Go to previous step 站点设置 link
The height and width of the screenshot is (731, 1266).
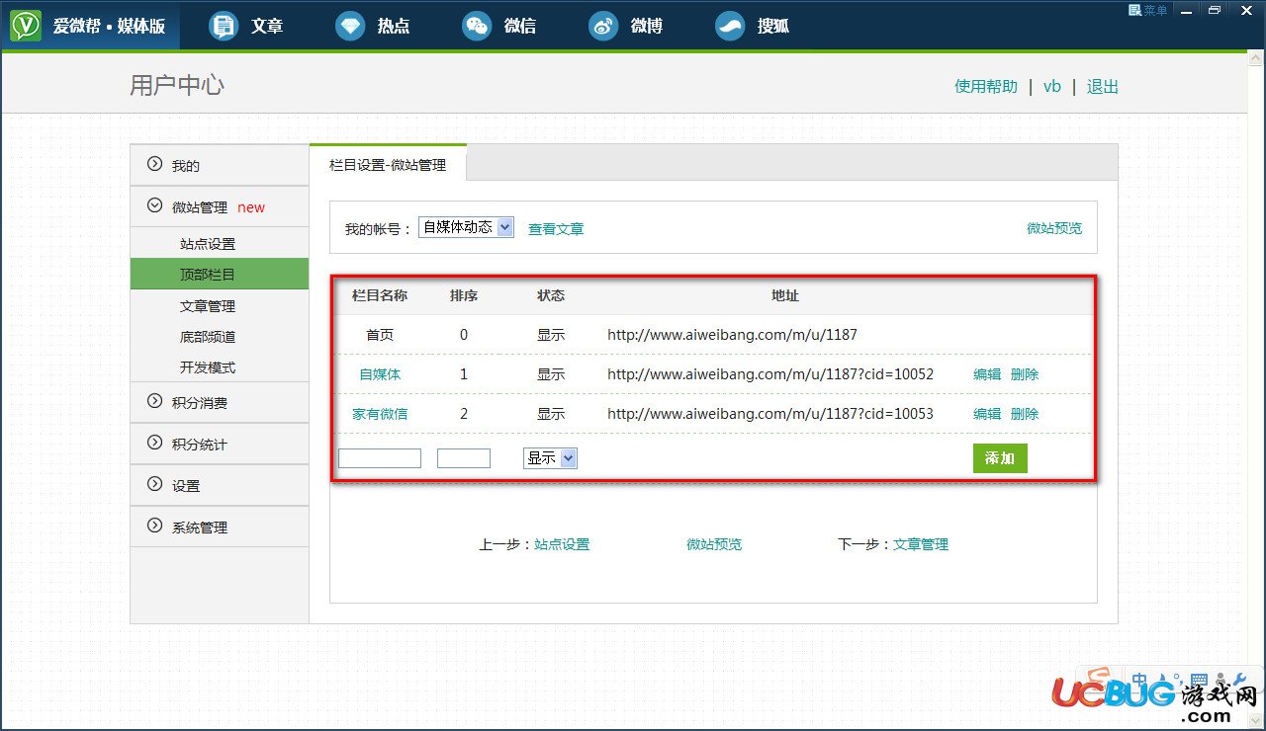pyautogui.click(x=562, y=544)
